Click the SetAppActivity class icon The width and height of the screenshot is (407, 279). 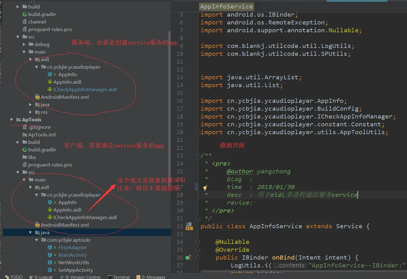(x=50, y=270)
